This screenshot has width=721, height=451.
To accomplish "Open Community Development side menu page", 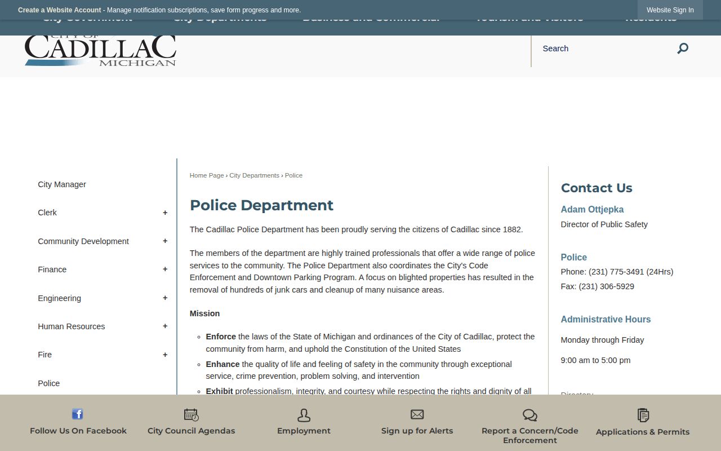I will pyautogui.click(x=83, y=241).
